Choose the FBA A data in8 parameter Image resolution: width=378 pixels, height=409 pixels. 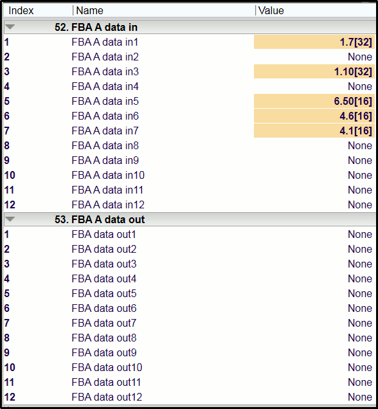105,145
